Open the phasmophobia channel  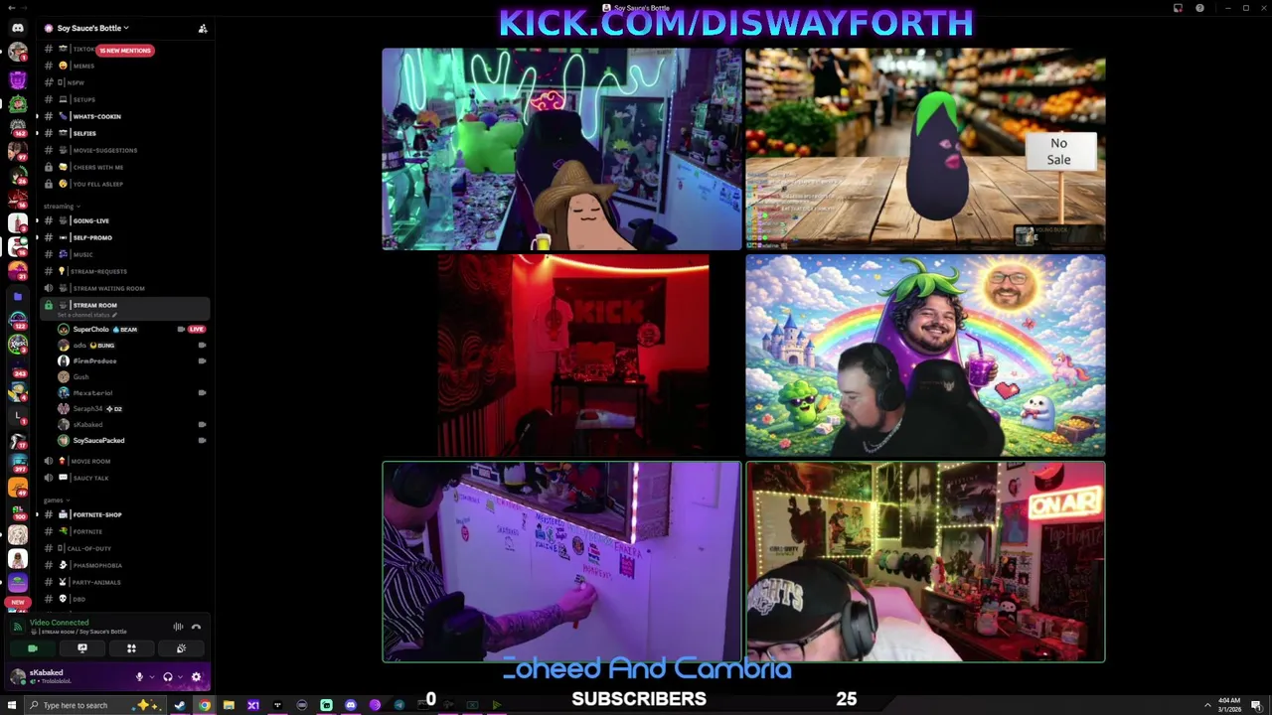click(x=124, y=565)
